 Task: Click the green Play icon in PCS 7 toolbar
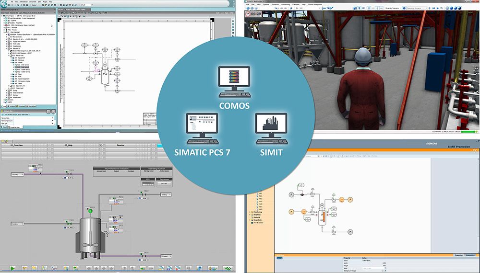click(x=13, y=268)
